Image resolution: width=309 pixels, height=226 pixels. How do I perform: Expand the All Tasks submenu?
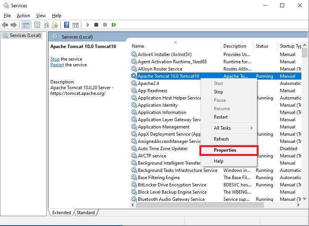pyautogui.click(x=228, y=128)
